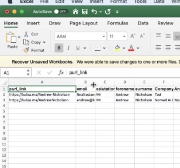
Task: Align text left
Action: [159, 48]
